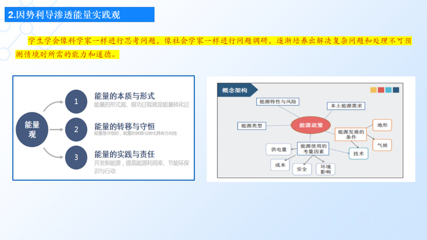The image size is (427, 240).
Task: Click the yellow color square in diagram
Action: pos(373,90)
